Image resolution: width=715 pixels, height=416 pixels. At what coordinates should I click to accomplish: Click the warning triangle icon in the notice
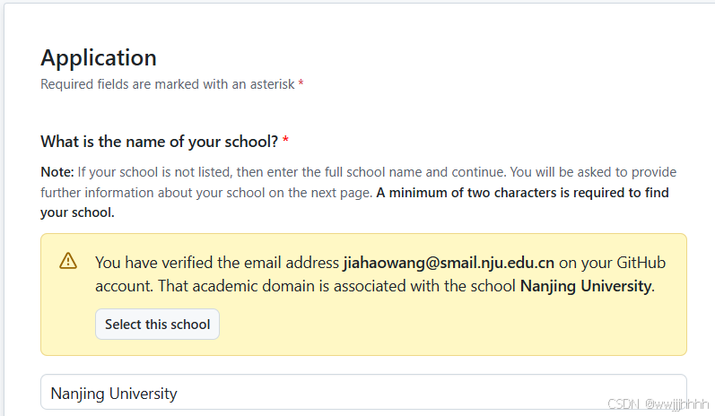(68, 261)
